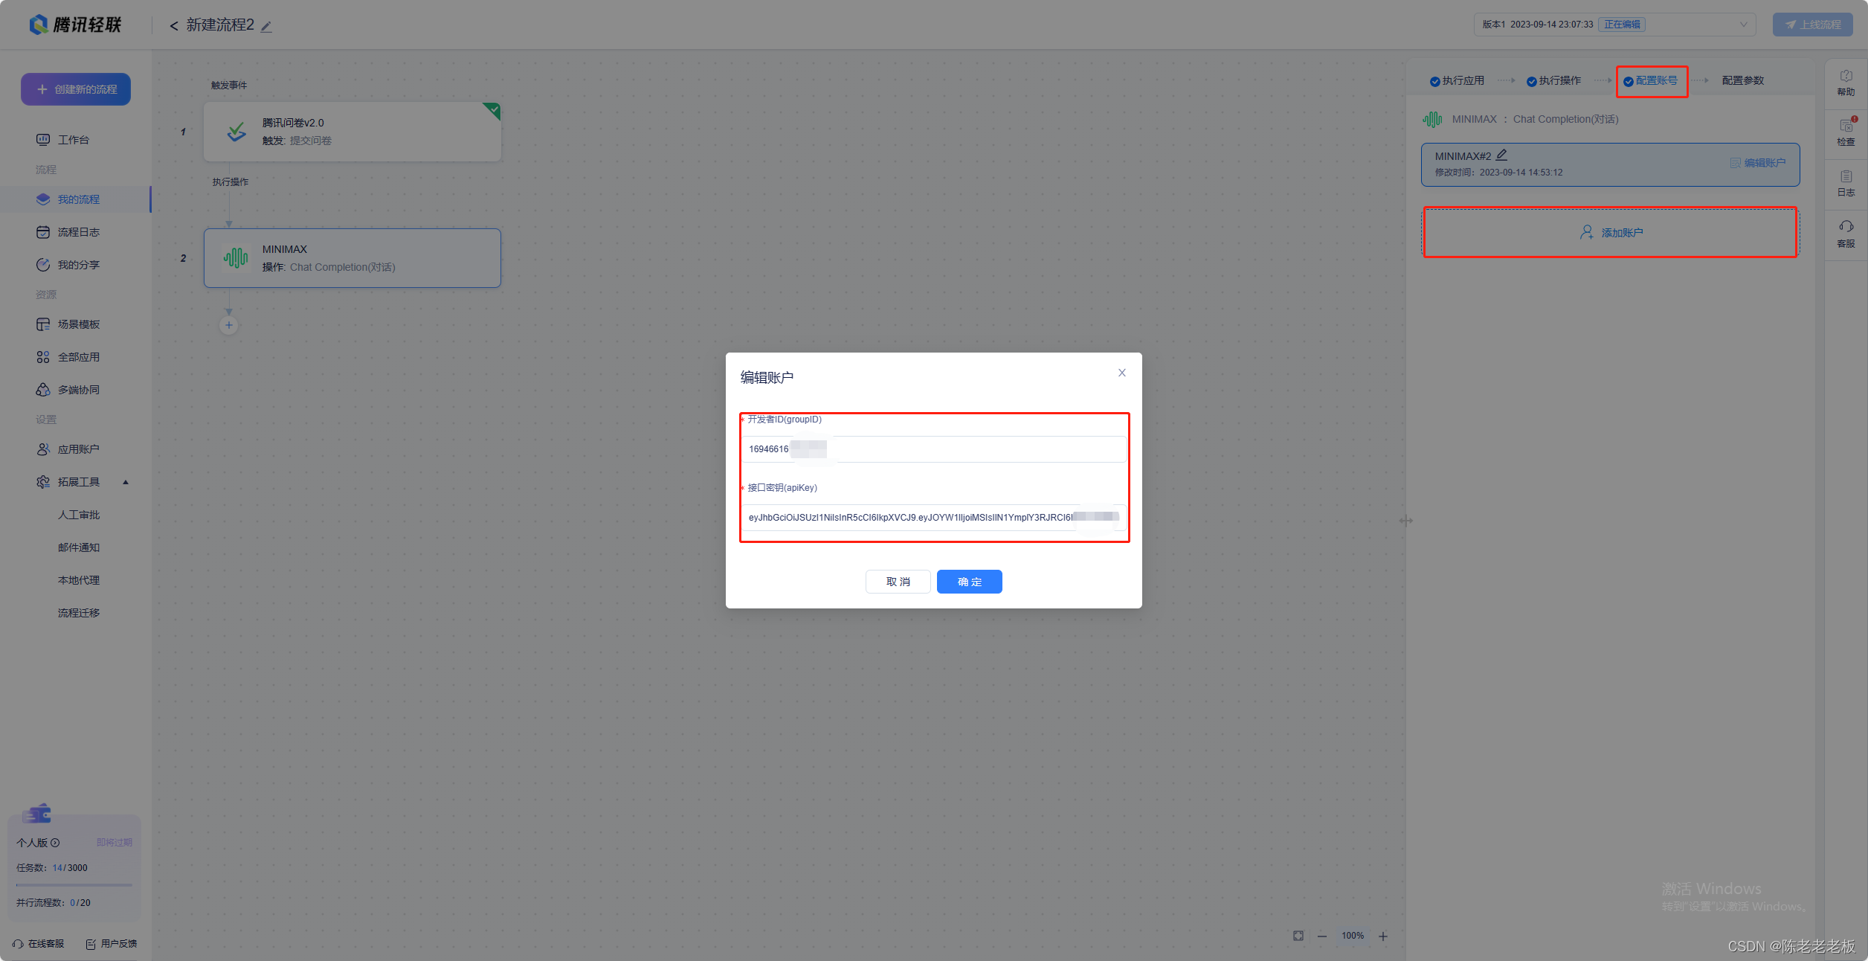Click 即将过期 link

coord(115,843)
